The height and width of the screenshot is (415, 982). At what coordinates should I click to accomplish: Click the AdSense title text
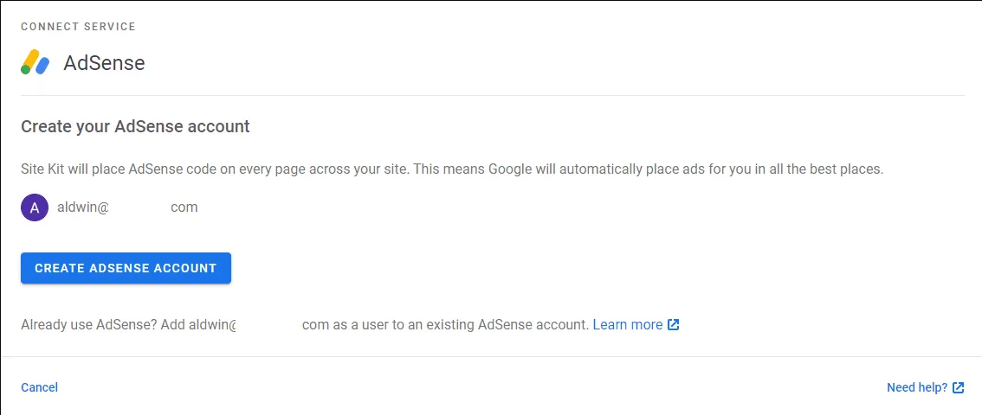[104, 62]
